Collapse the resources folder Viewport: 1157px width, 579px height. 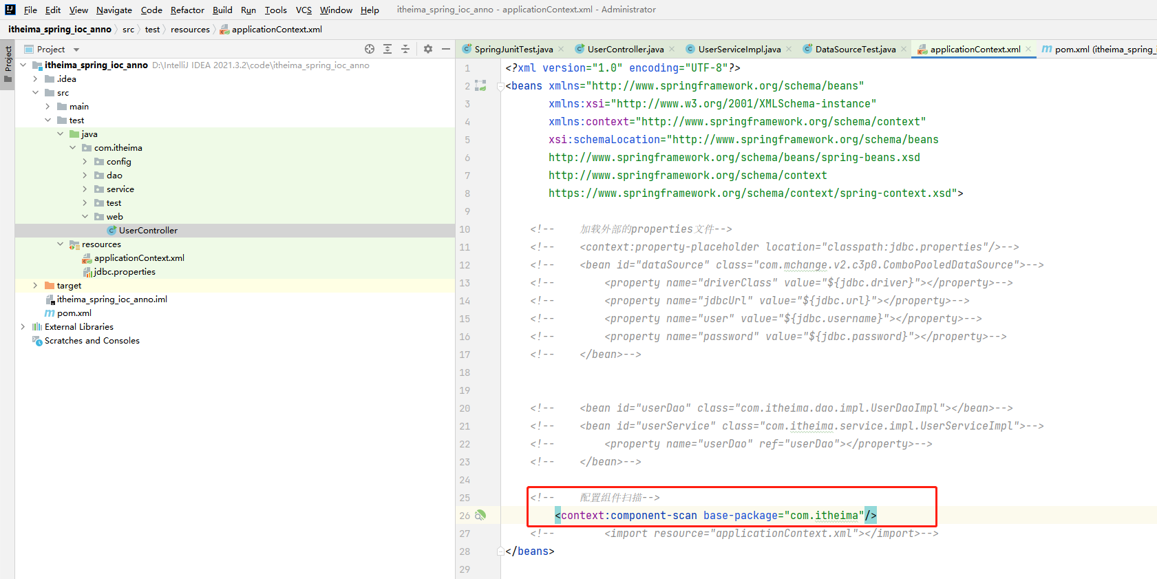60,244
